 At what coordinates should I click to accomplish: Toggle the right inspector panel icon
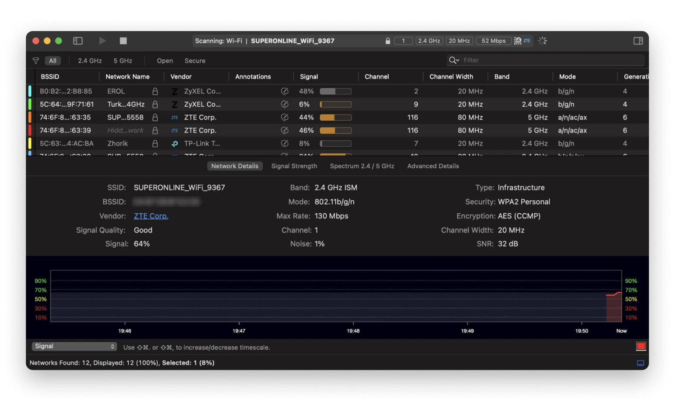coord(638,41)
